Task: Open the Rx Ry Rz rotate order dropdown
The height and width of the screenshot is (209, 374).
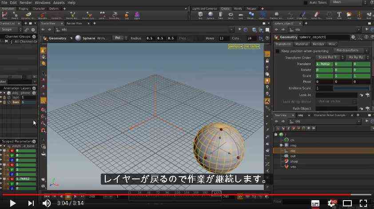Action: pos(358,57)
